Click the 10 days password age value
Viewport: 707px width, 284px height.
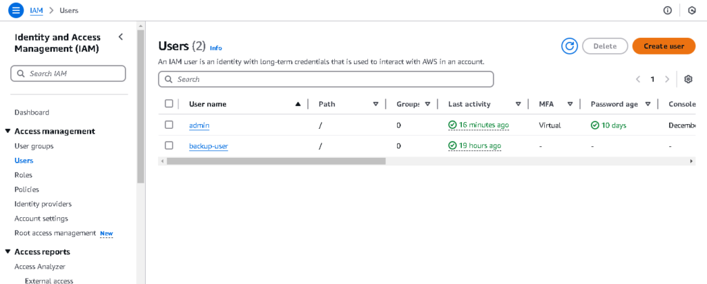[x=614, y=125]
